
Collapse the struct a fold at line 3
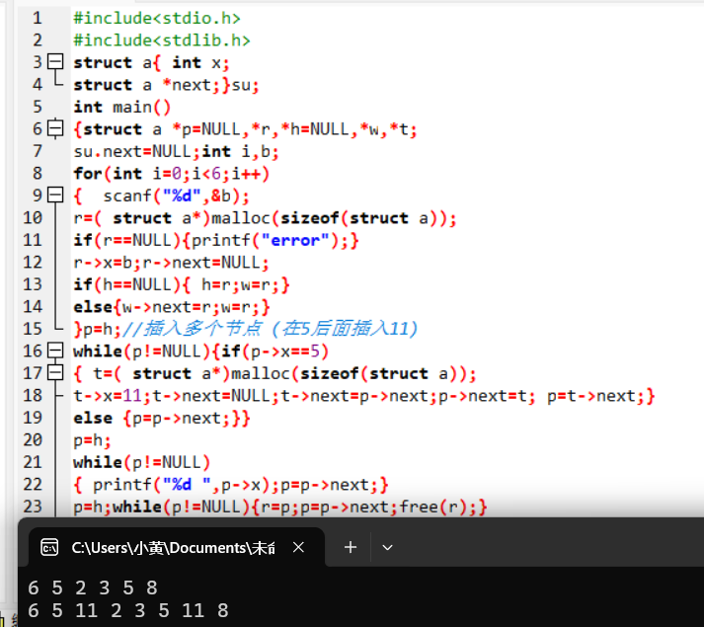[x=55, y=61]
